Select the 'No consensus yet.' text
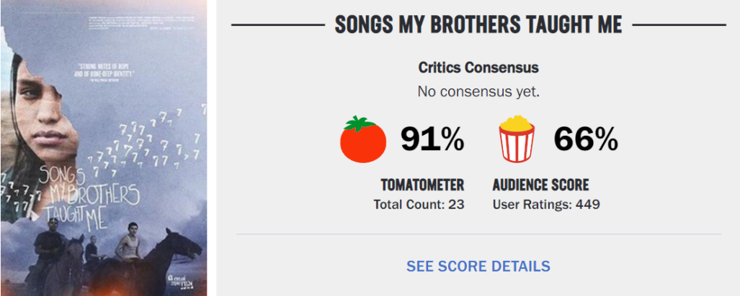740x296 pixels. (478, 92)
